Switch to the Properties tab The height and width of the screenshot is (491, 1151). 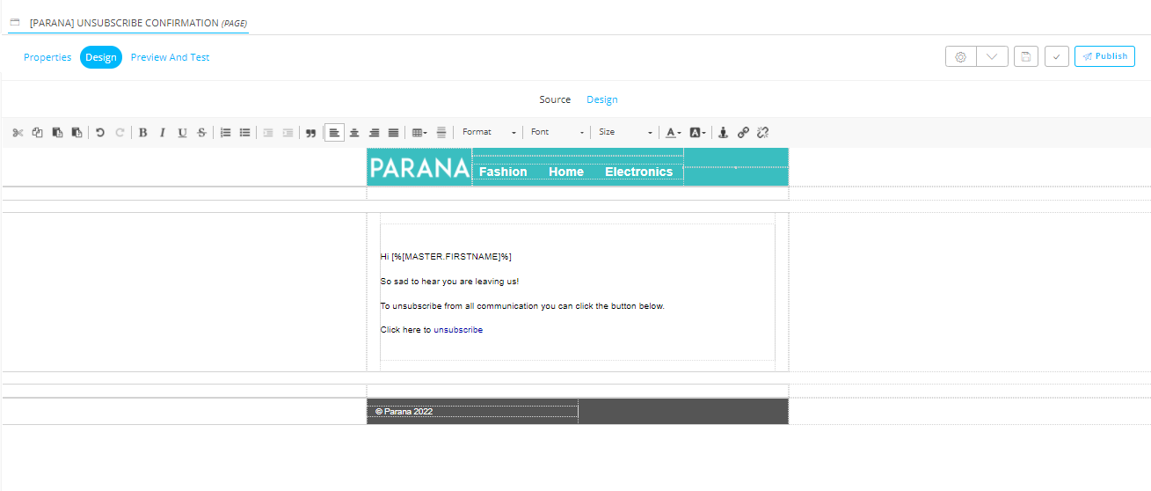pyautogui.click(x=47, y=57)
